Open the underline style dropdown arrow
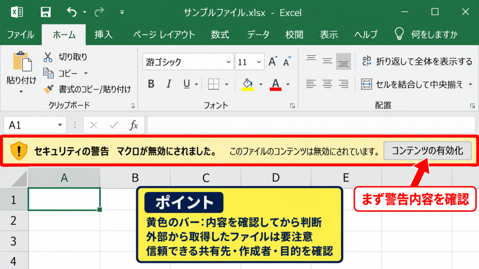 click(x=196, y=84)
